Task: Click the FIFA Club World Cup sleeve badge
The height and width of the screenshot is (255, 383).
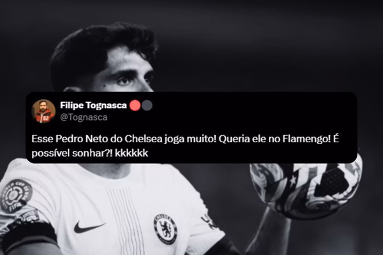Action: (x=17, y=196)
